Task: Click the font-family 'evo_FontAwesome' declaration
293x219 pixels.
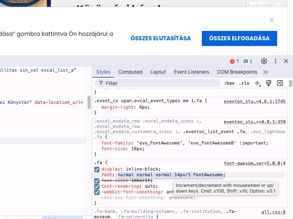Action: coord(185,143)
